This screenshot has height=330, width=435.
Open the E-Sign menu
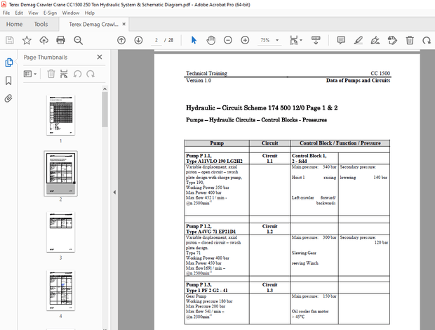pyautogui.click(x=50, y=13)
